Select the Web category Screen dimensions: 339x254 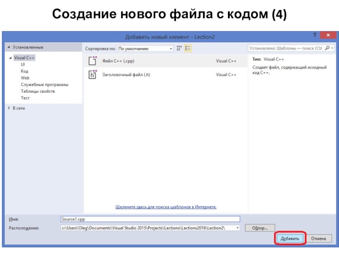point(25,78)
